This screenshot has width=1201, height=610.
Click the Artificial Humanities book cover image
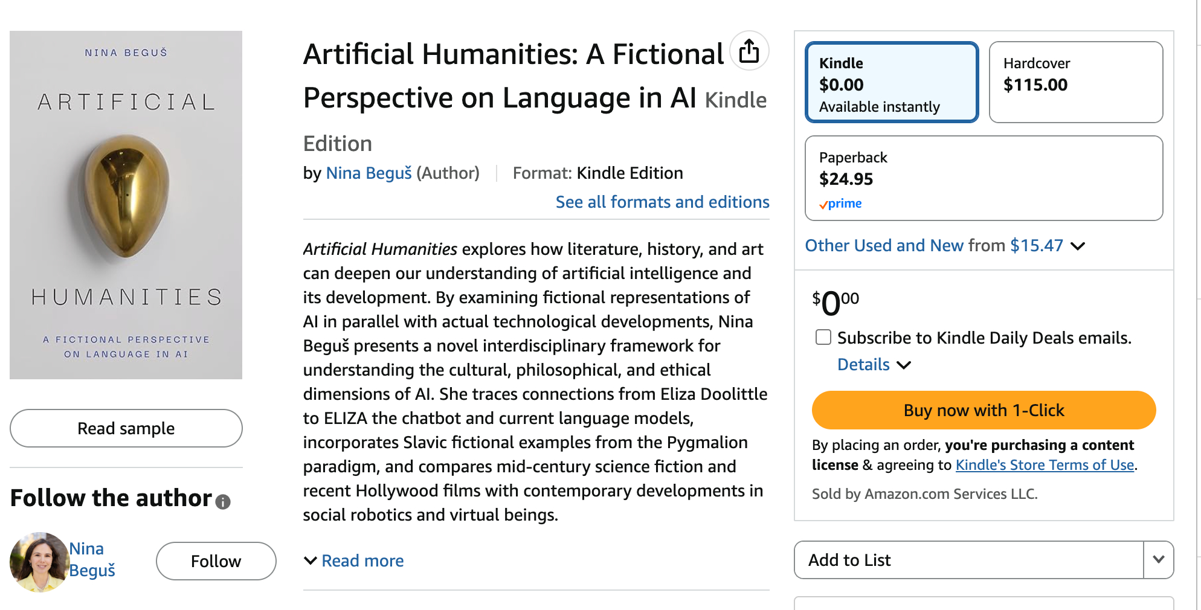click(x=126, y=205)
